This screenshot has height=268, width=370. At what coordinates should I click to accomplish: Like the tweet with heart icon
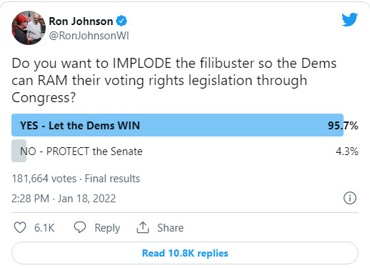(x=20, y=227)
